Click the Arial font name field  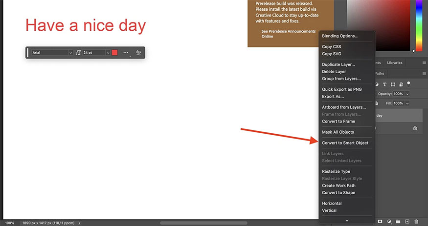(50, 53)
